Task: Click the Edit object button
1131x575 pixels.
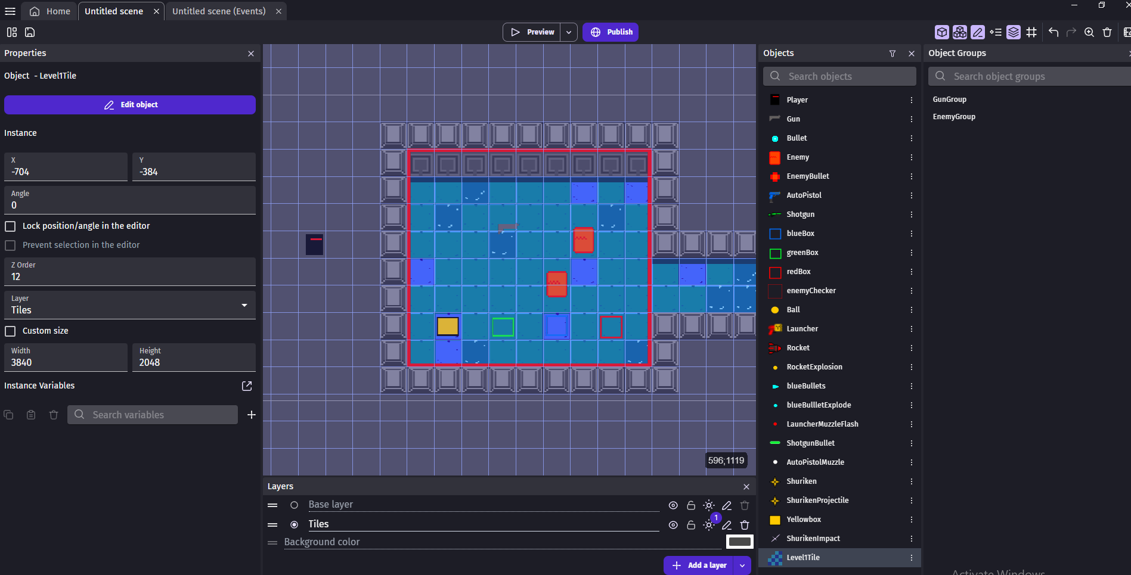Action: [x=130, y=105]
